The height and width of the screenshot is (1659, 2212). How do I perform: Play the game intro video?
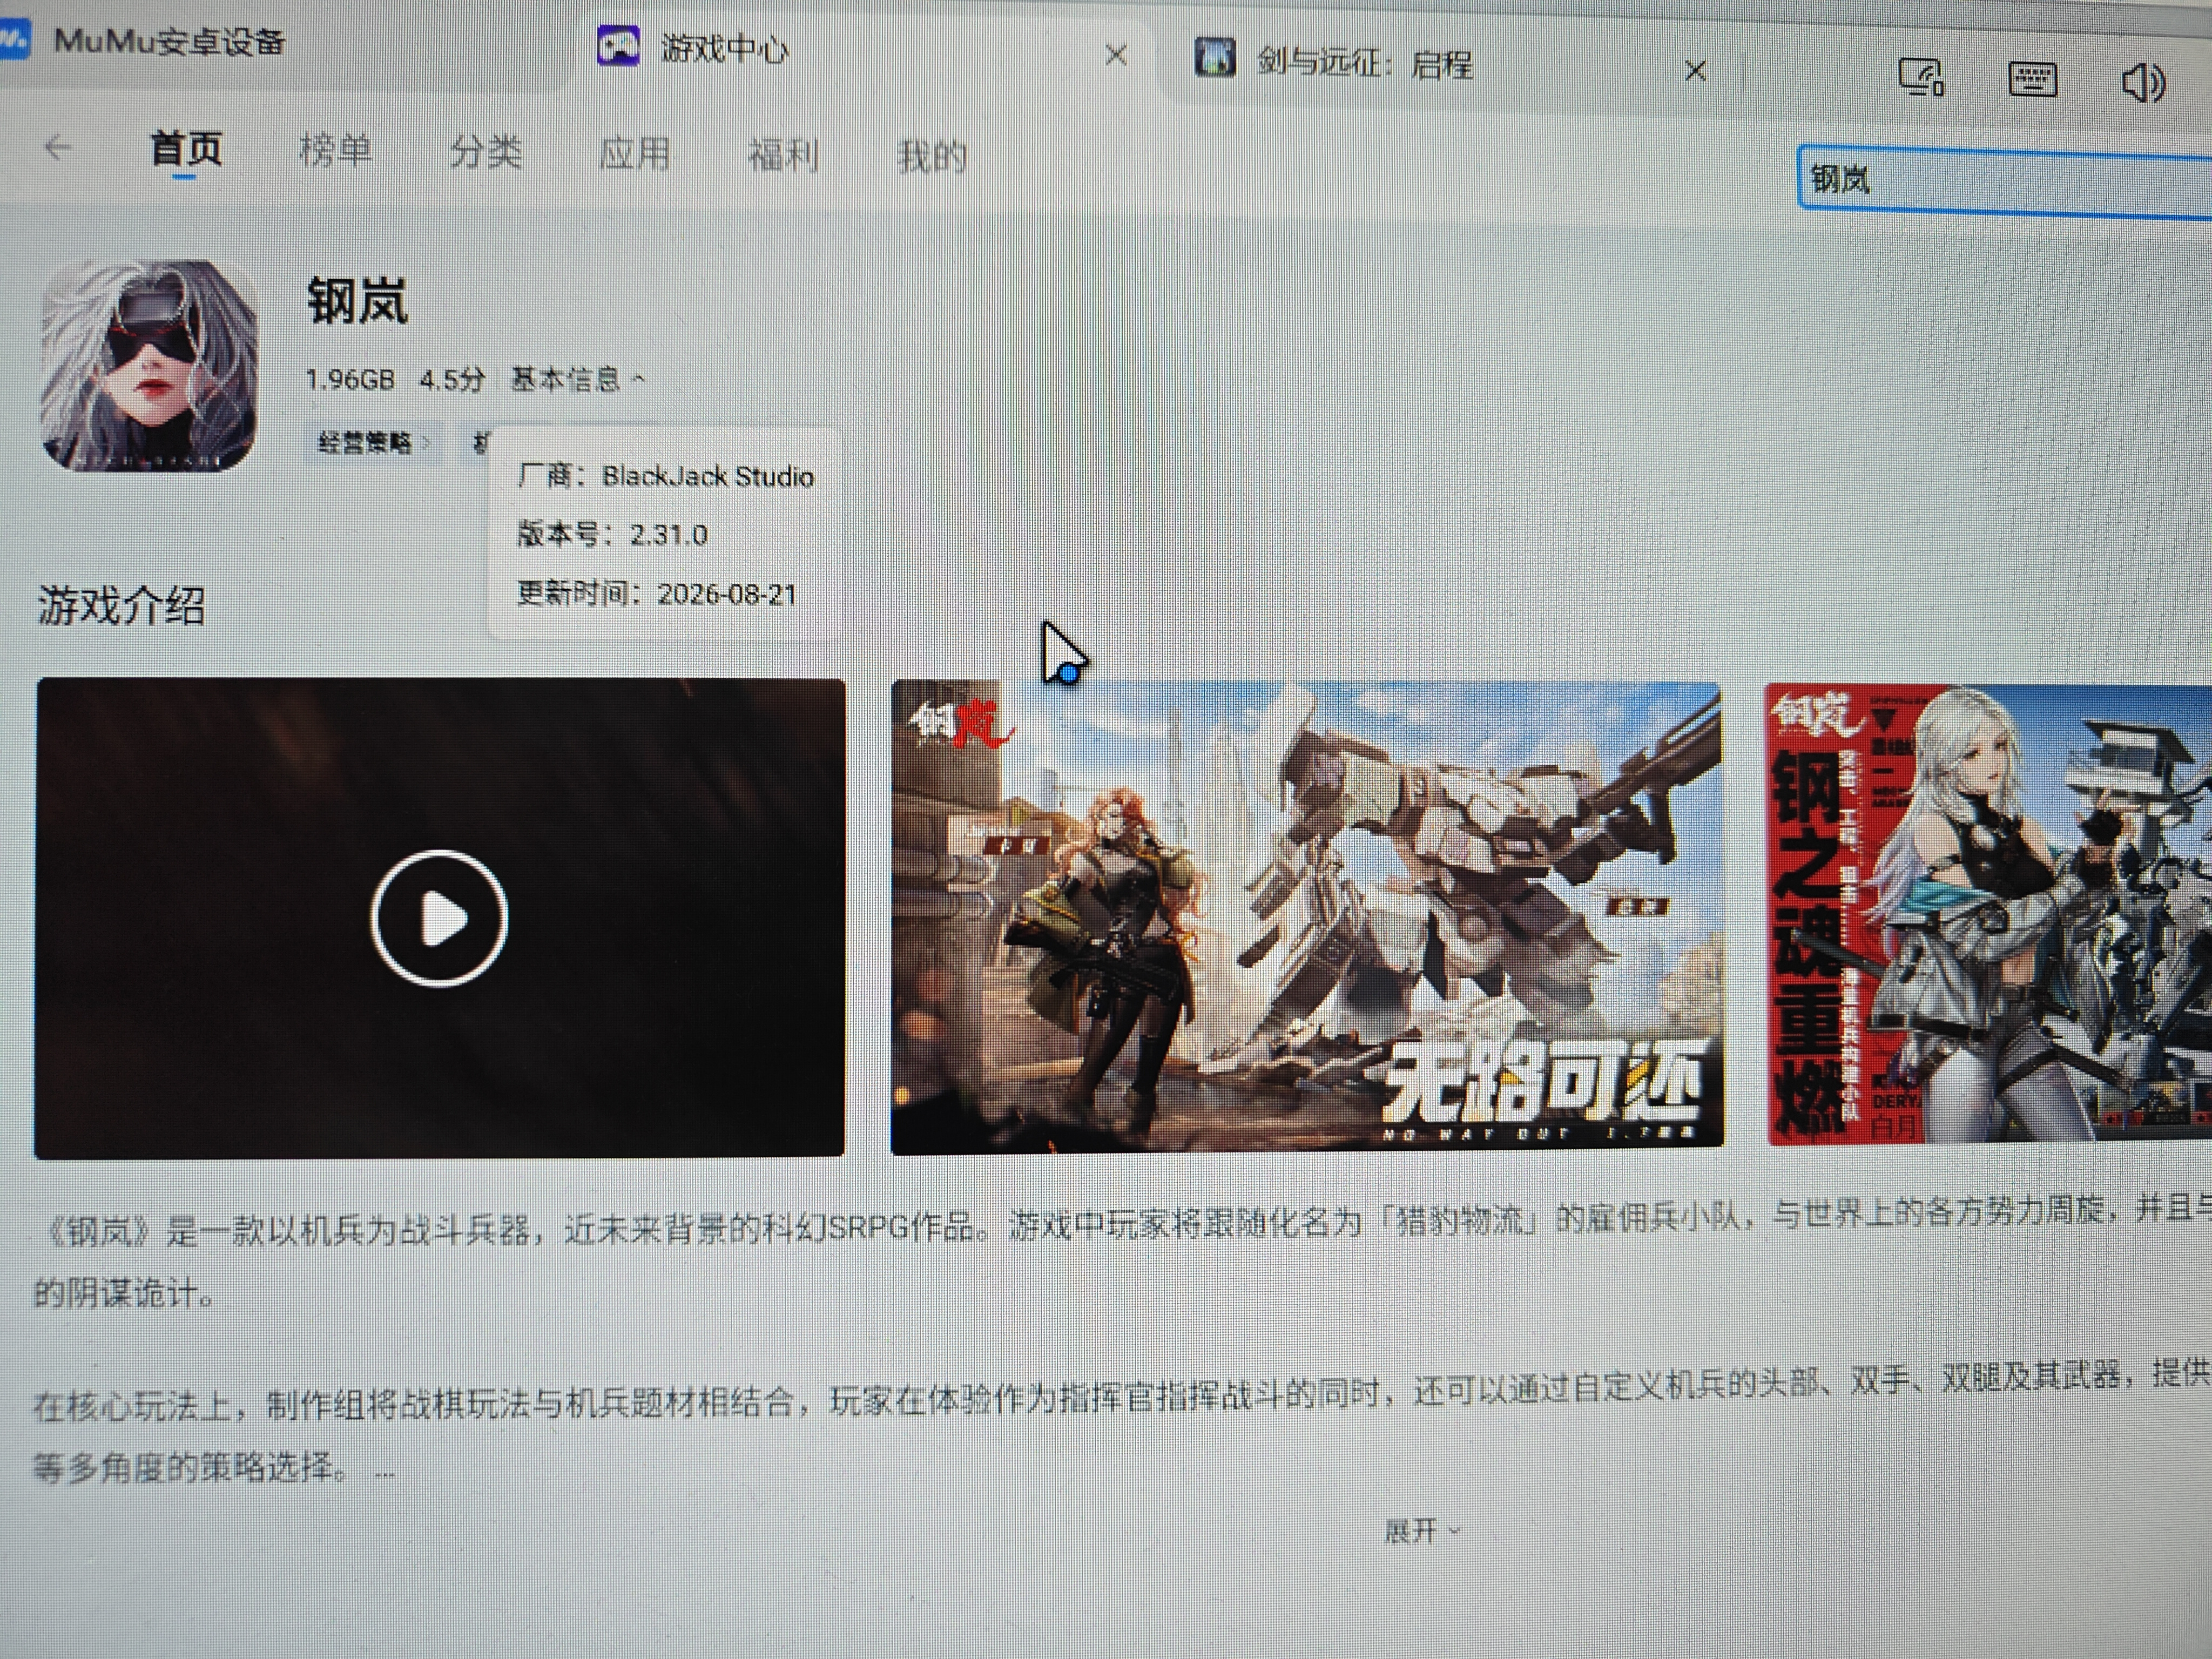[x=439, y=917]
